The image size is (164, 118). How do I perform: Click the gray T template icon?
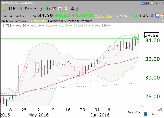click(x=147, y=3)
